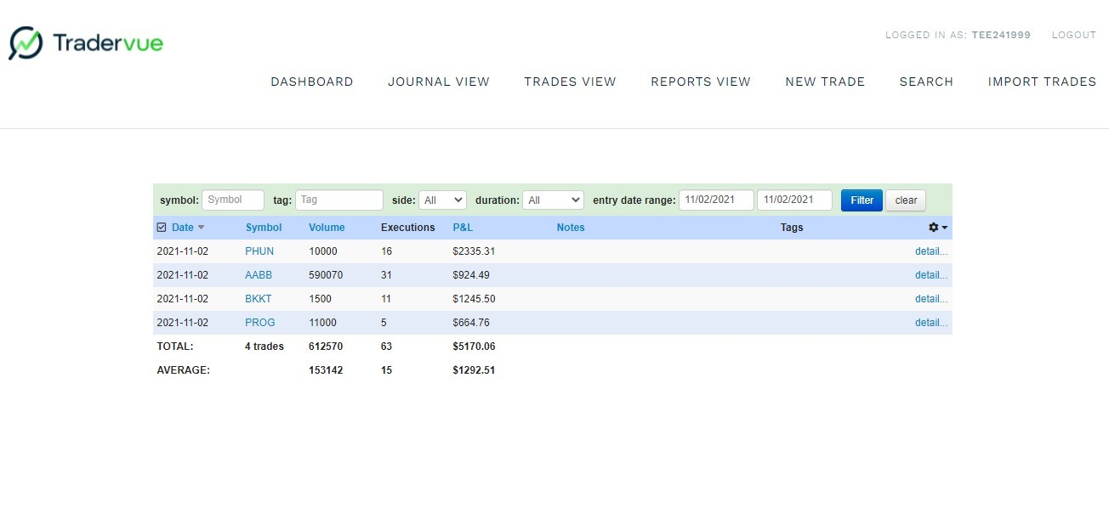This screenshot has height=513, width=1109.
Task: Select Import Trades in the navigation
Action: [1042, 82]
